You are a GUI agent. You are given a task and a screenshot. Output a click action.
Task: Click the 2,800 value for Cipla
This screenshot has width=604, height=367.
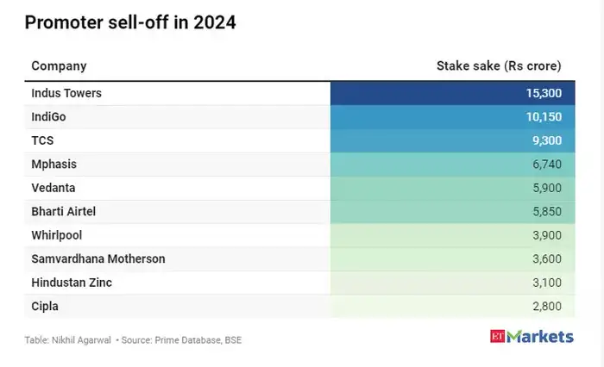coord(543,306)
